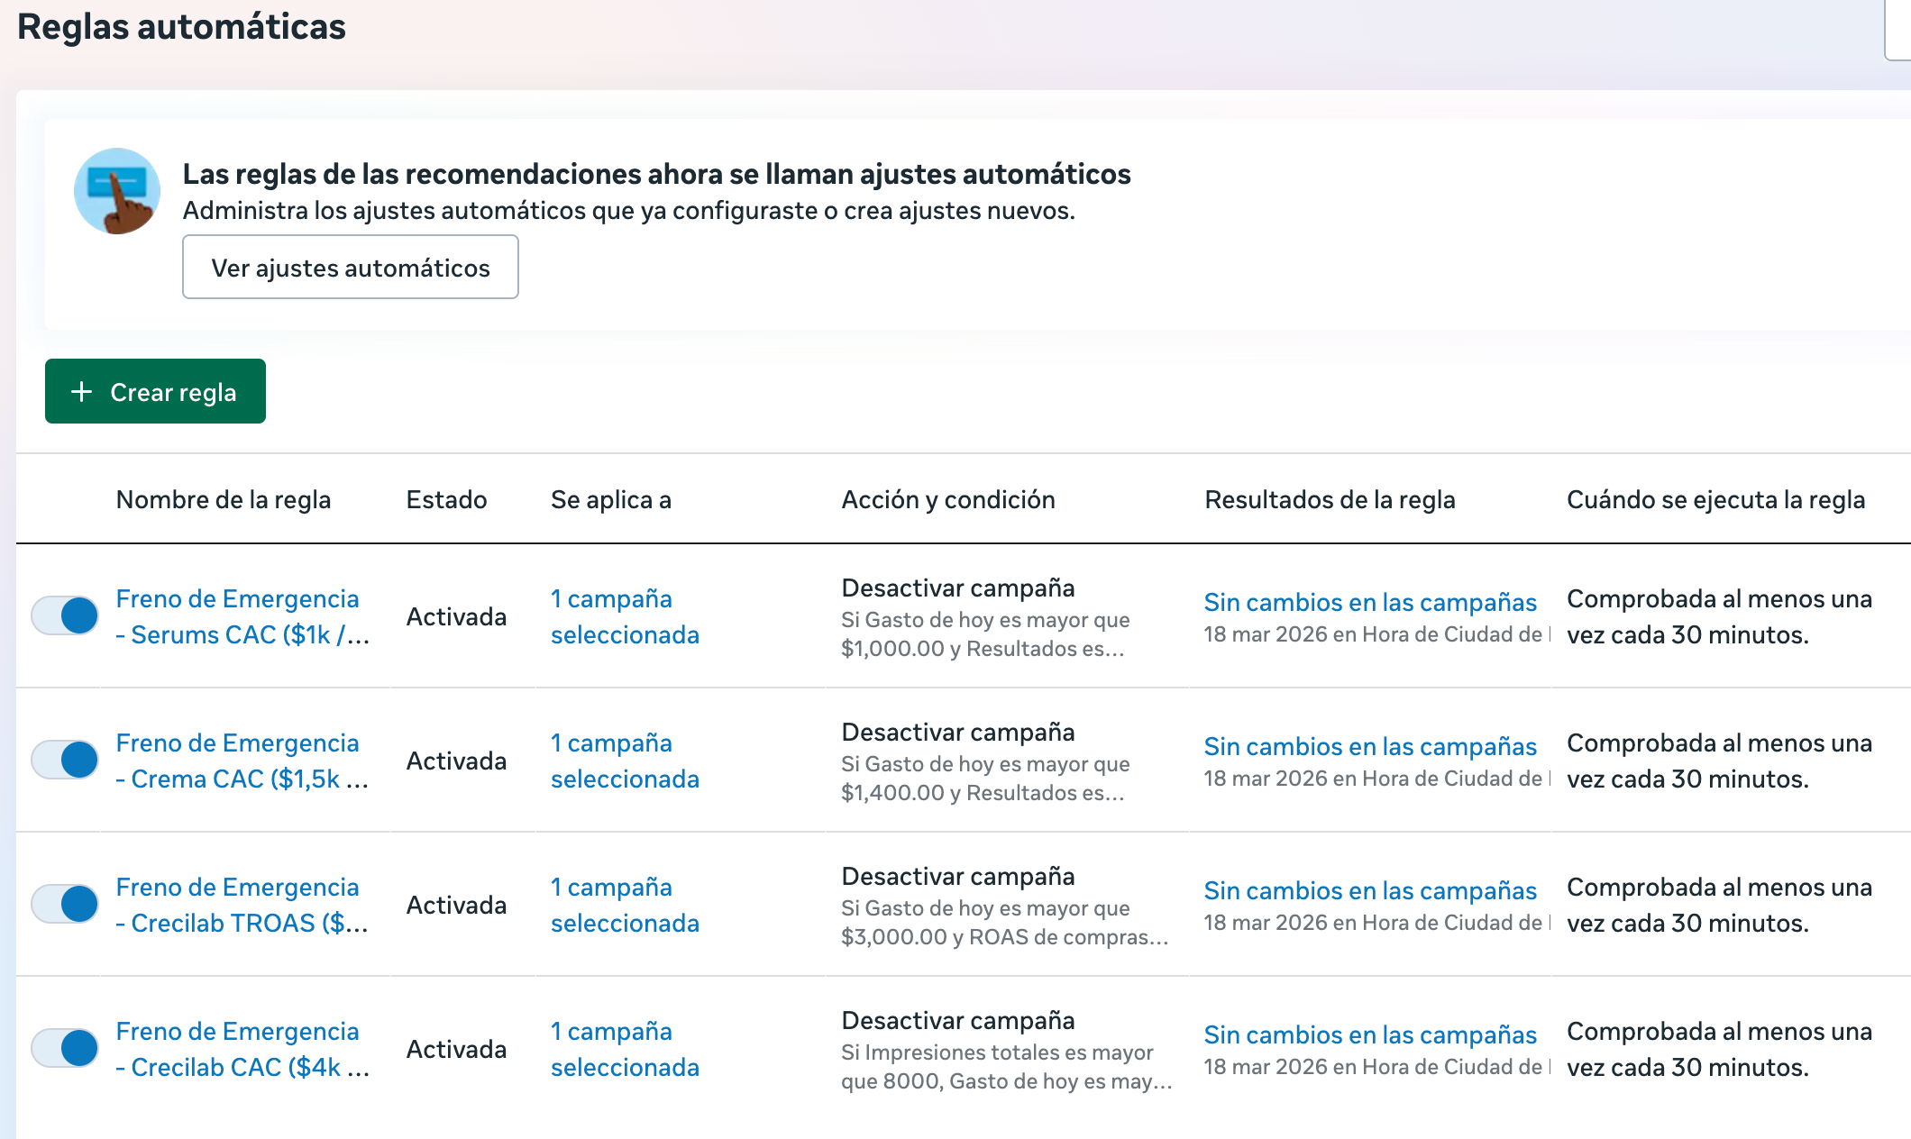View selected campaign for Serums rule
The image size is (1911, 1139).
(624, 616)
